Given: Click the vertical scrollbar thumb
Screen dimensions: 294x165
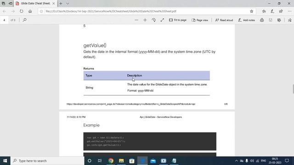Looking at the screenshot, I should click(x=293, y=88).
